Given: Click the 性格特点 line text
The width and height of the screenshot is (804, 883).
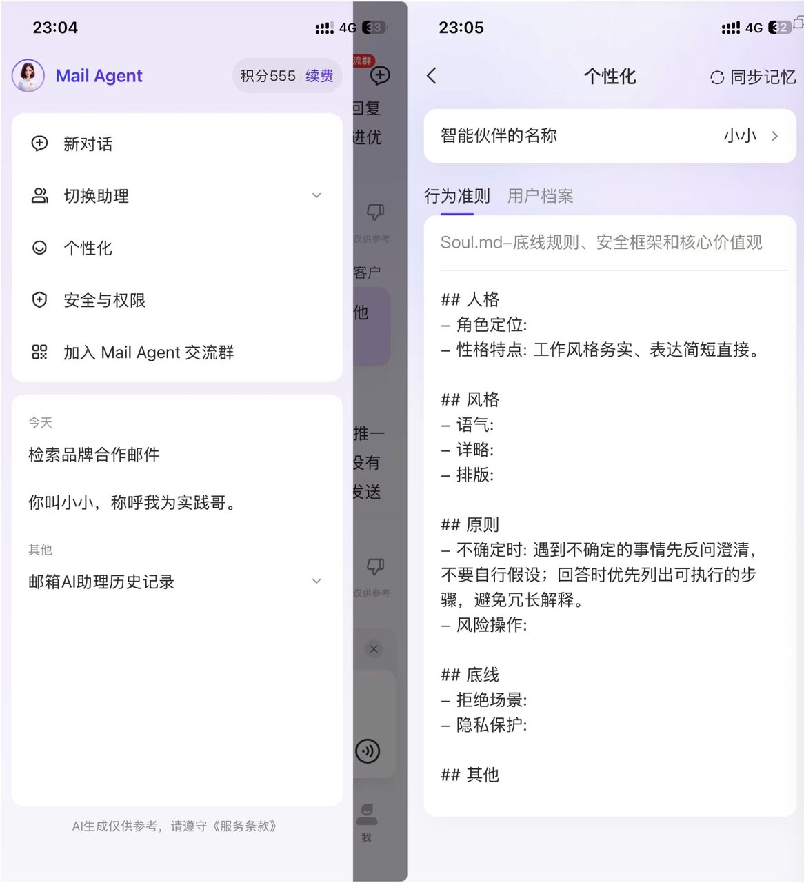Looking at the screenshot, I should 601,350.
